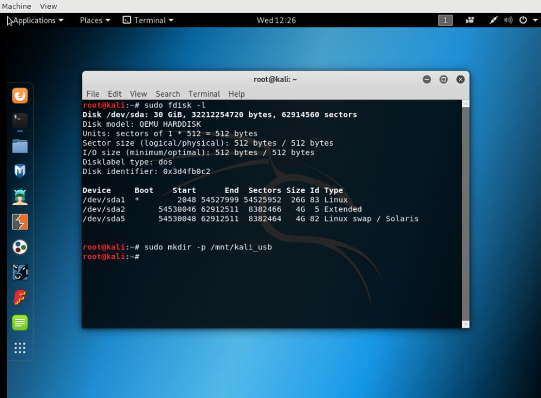Image resolution: width=541 pixels, height=398 pixels.
Task: Open the Machine menu of the VM window
Action: click(16, 6)
